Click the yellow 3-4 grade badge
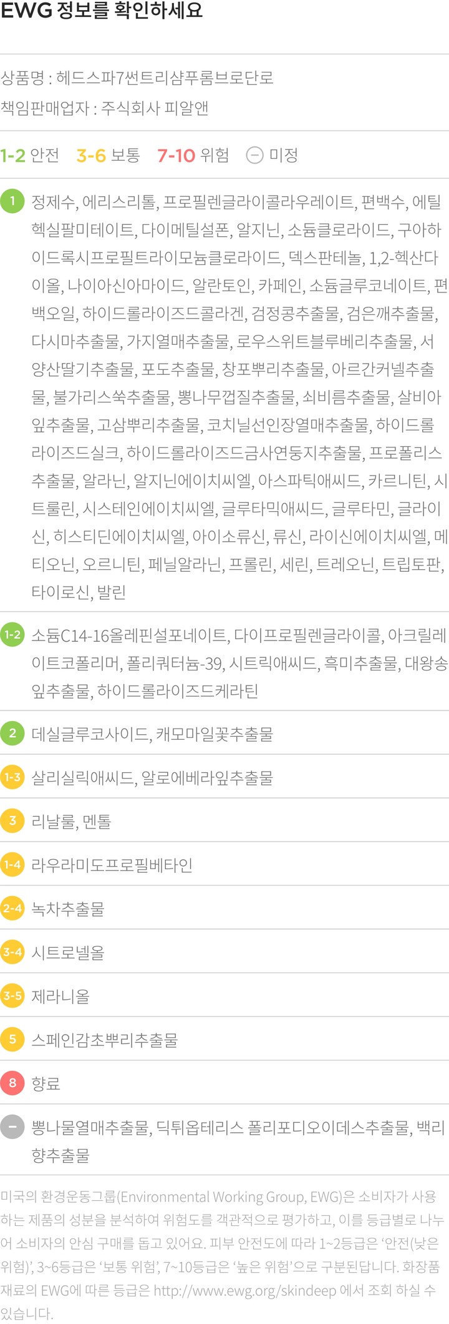Screen dimensions: 449x1324 (x=12, y=952)
